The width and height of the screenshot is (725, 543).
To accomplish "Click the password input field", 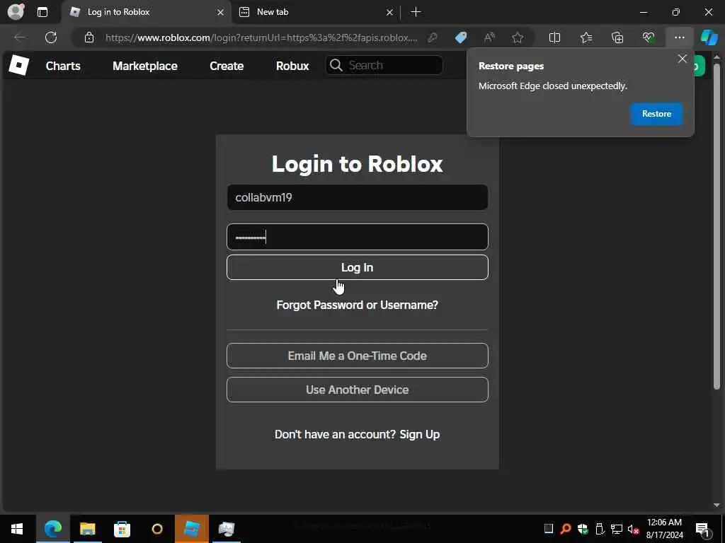I will [x=358, y=237].
